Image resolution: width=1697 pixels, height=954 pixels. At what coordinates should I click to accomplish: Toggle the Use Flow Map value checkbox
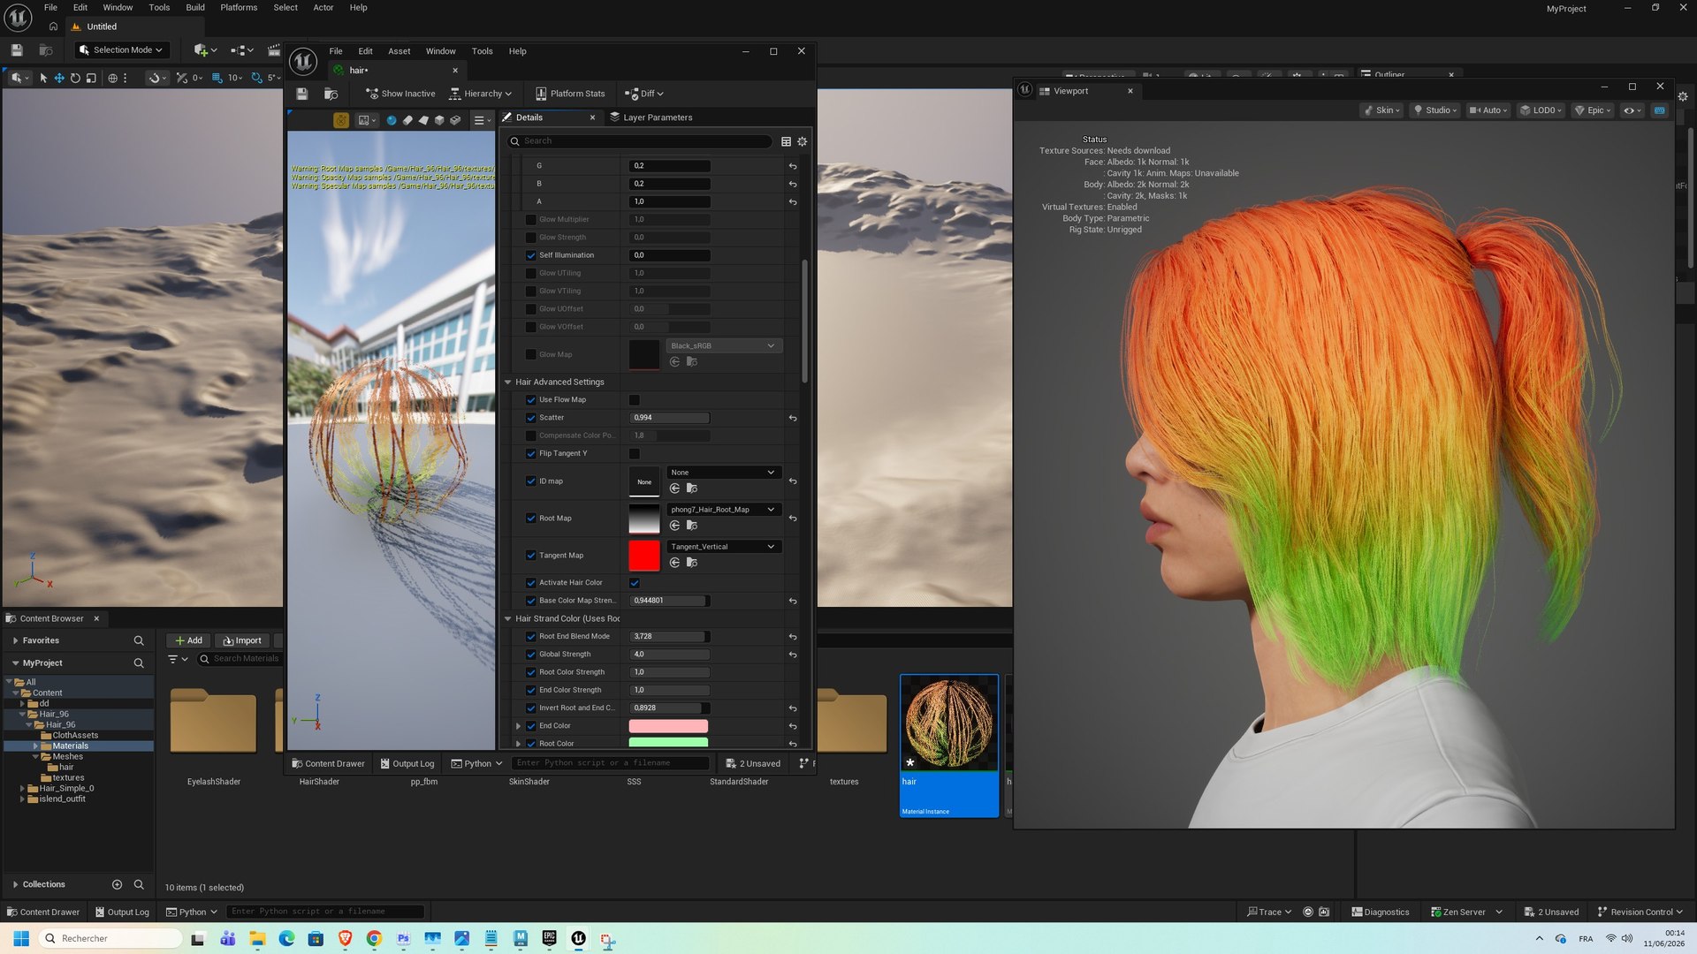pos(635,400)
